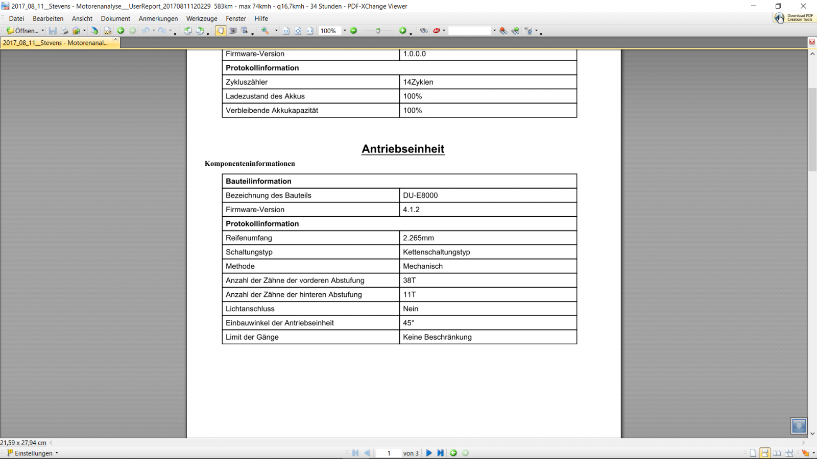Open the Bearbeiten menu

pyautogui.click(x=48, y=18)
